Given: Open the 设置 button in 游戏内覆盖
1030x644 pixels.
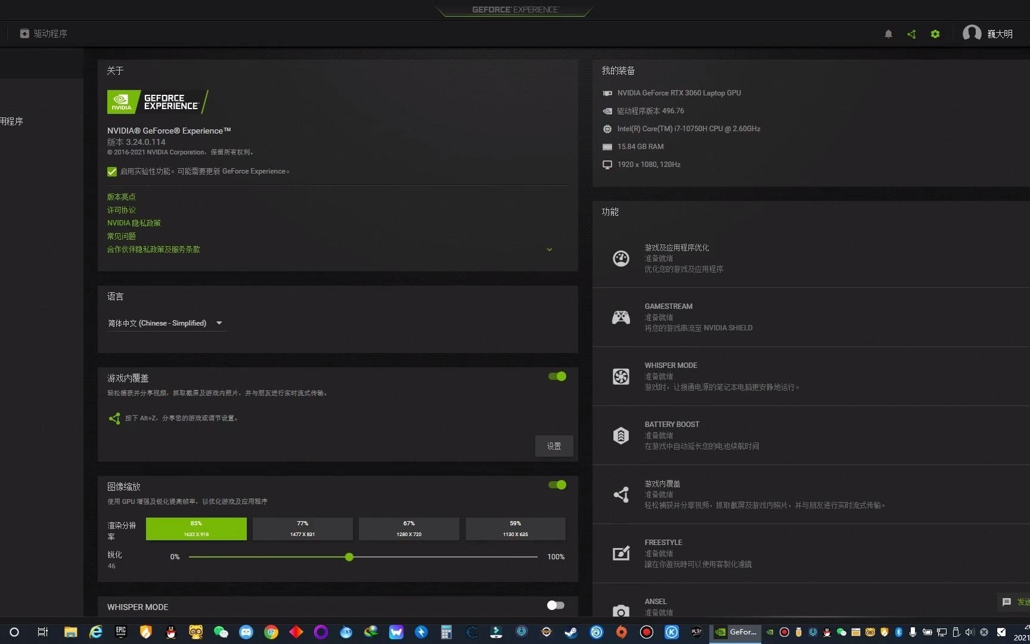Looking at the screenshot, I should (x=554, y=446).
